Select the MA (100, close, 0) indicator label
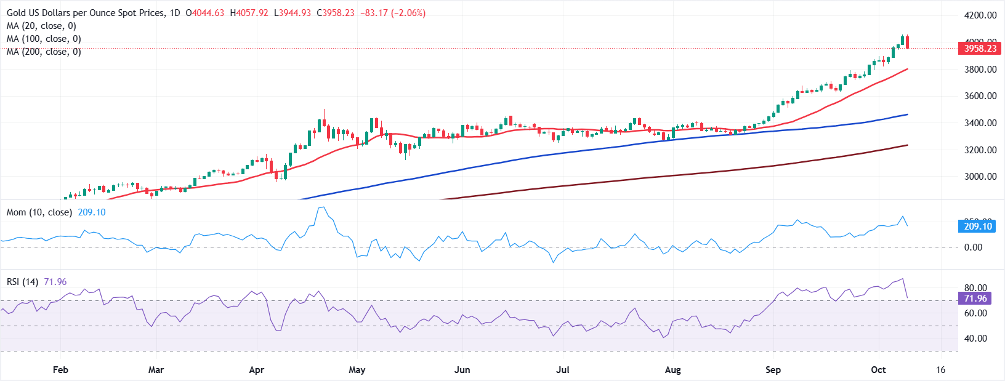The image size is (1005, 381). [44, 39]
